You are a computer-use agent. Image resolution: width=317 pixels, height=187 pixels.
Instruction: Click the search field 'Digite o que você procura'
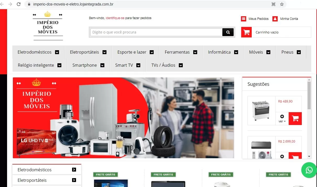157,32
